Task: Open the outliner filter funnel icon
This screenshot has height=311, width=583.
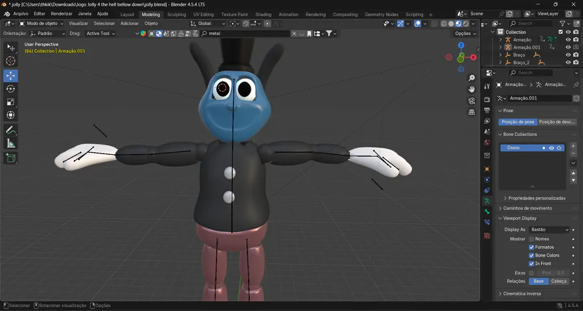Action: pos(562,23)
